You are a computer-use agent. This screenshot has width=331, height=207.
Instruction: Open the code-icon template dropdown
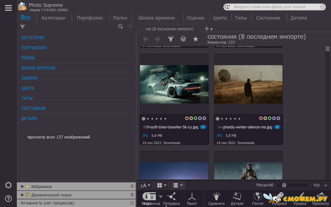(178, 185)
